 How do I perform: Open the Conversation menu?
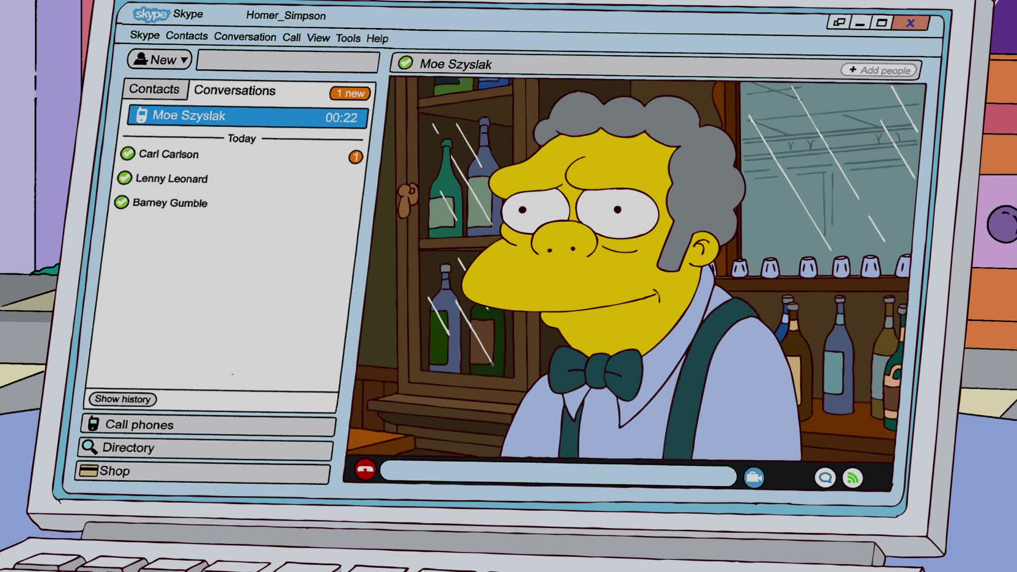(x=245, y=37)
